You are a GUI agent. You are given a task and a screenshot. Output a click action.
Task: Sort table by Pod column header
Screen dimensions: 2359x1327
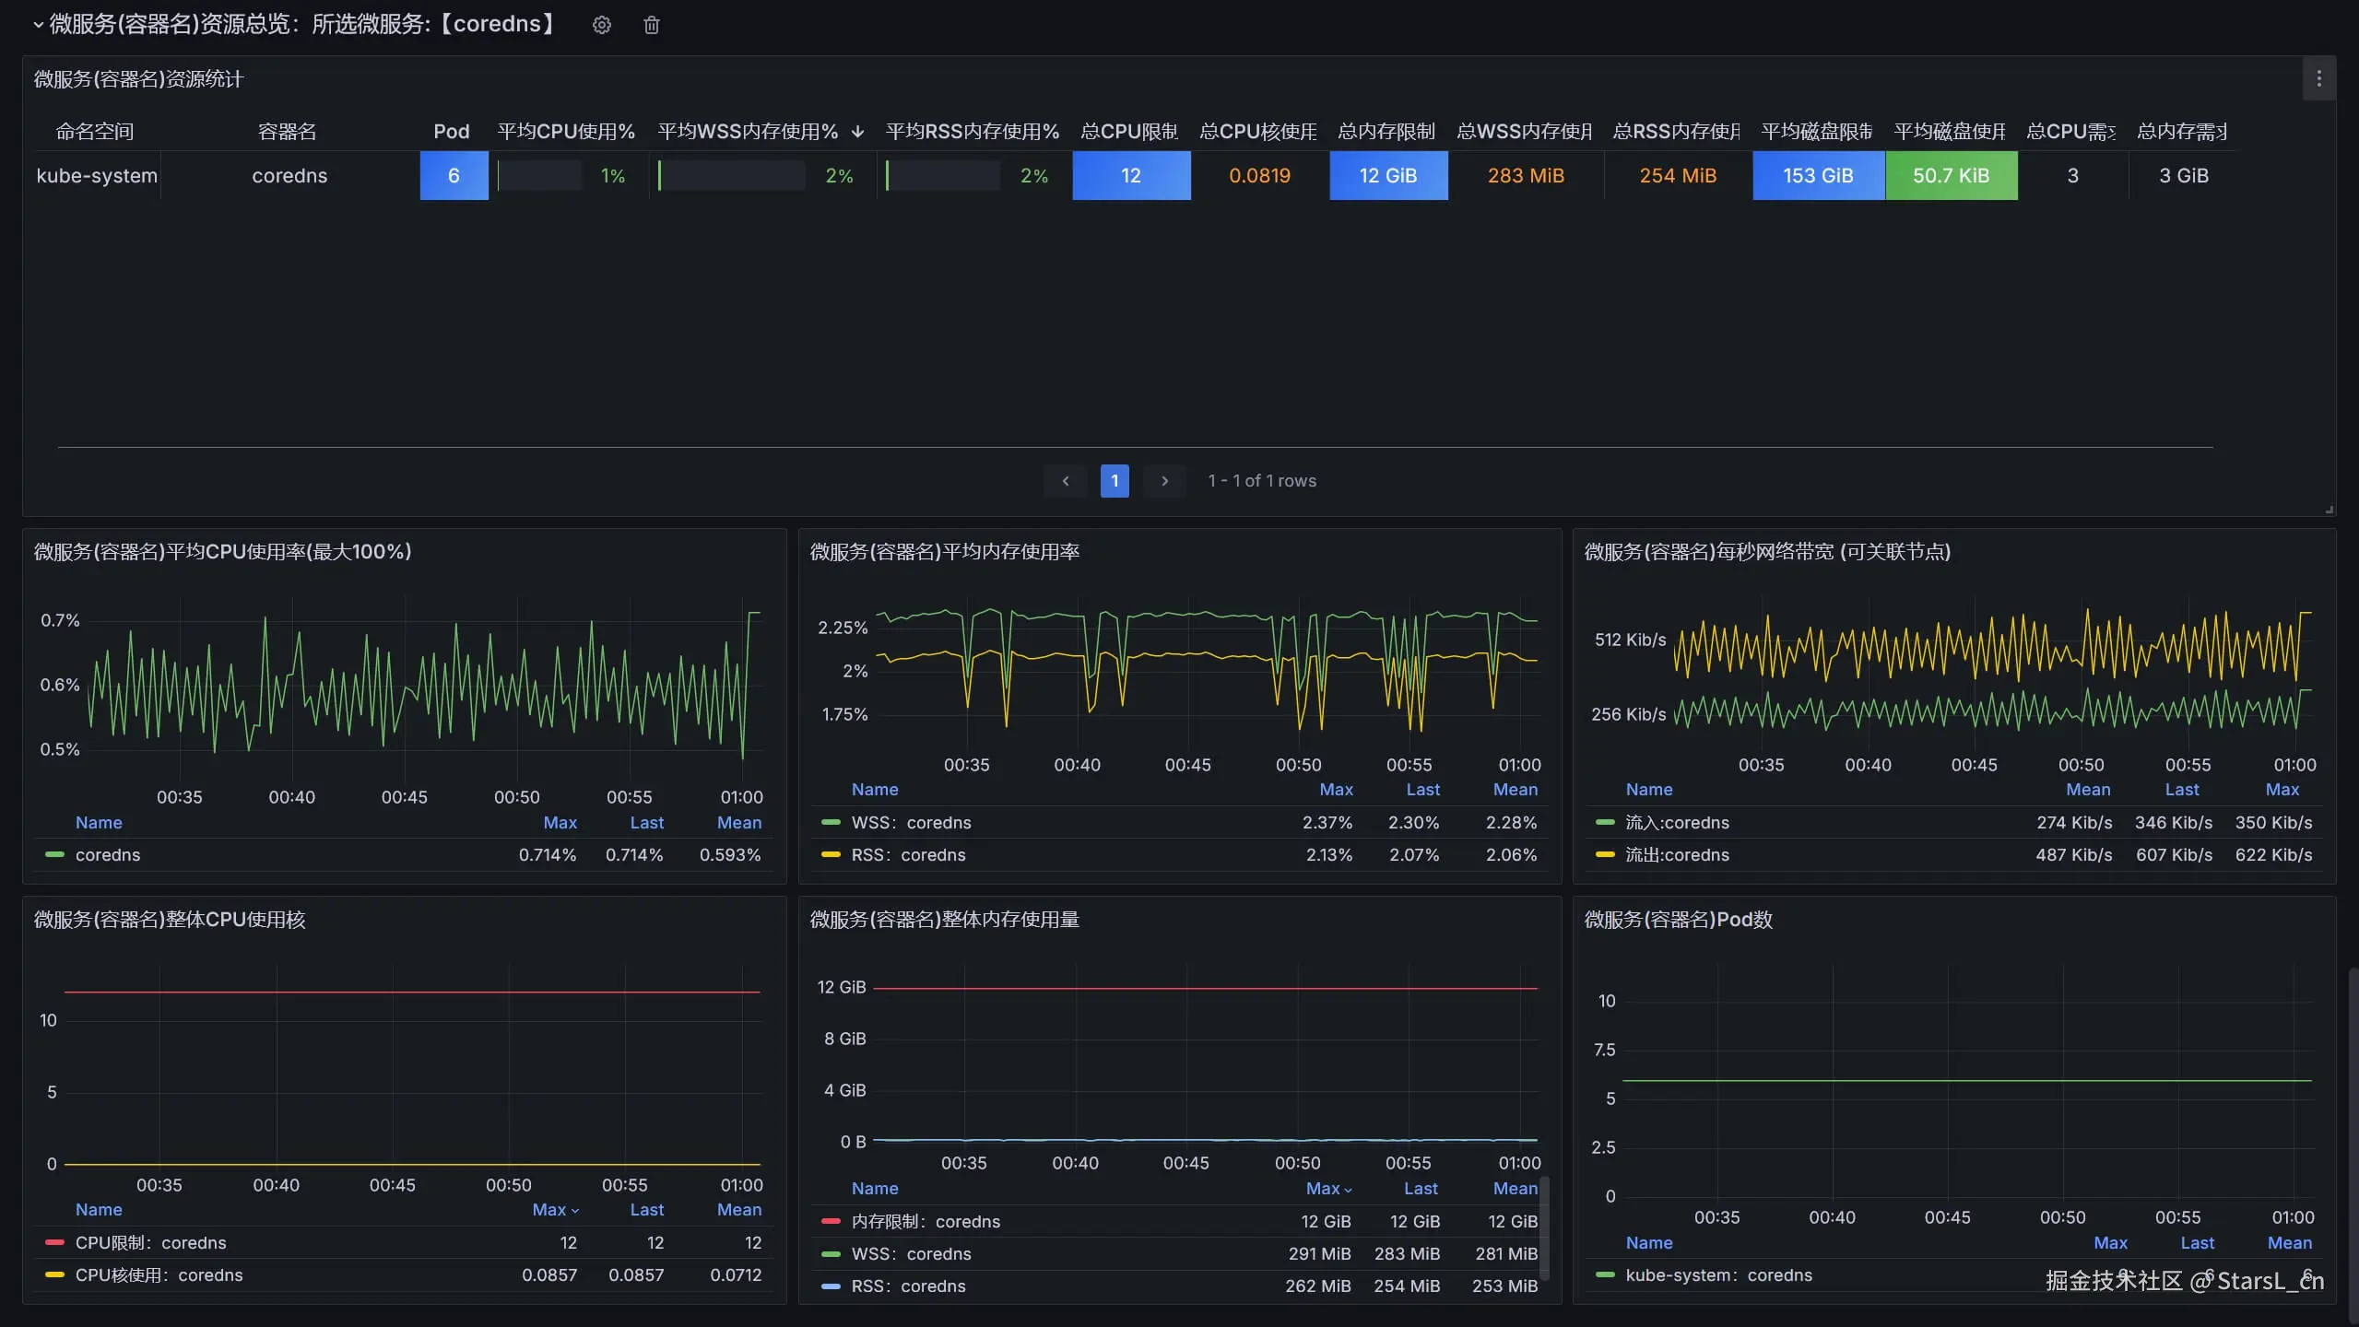click(x=451, y=132)
